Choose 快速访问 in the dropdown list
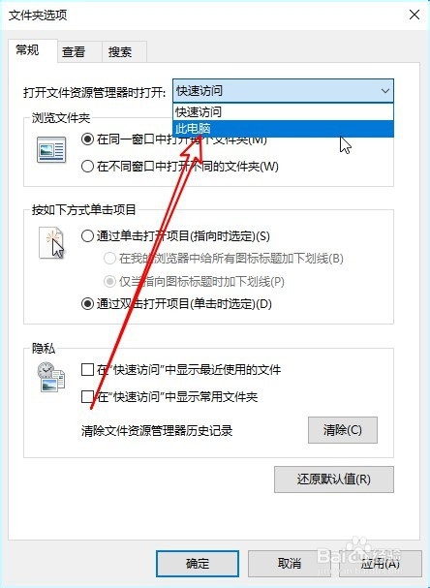The width and height of the screenshot is (430, 588). pos(283,111)
